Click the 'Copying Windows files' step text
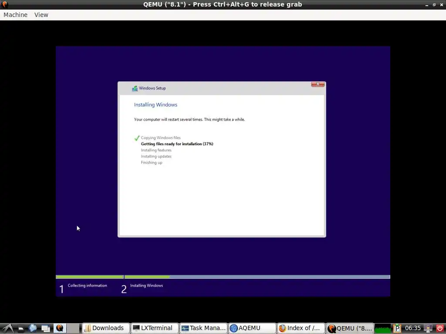The height and width of the screenshot is (334, 446). (161, 138)
